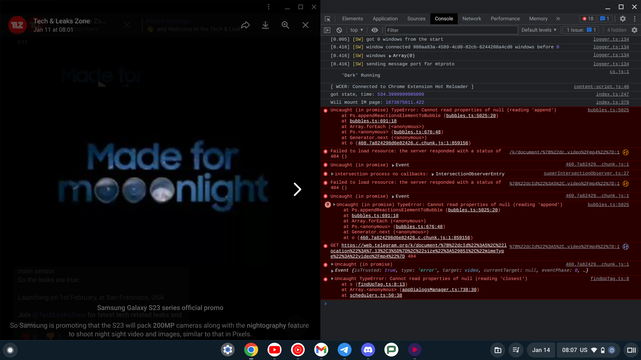
Task: Open the 'top' frame context dropdown
Action: click(x=356, y=30)
